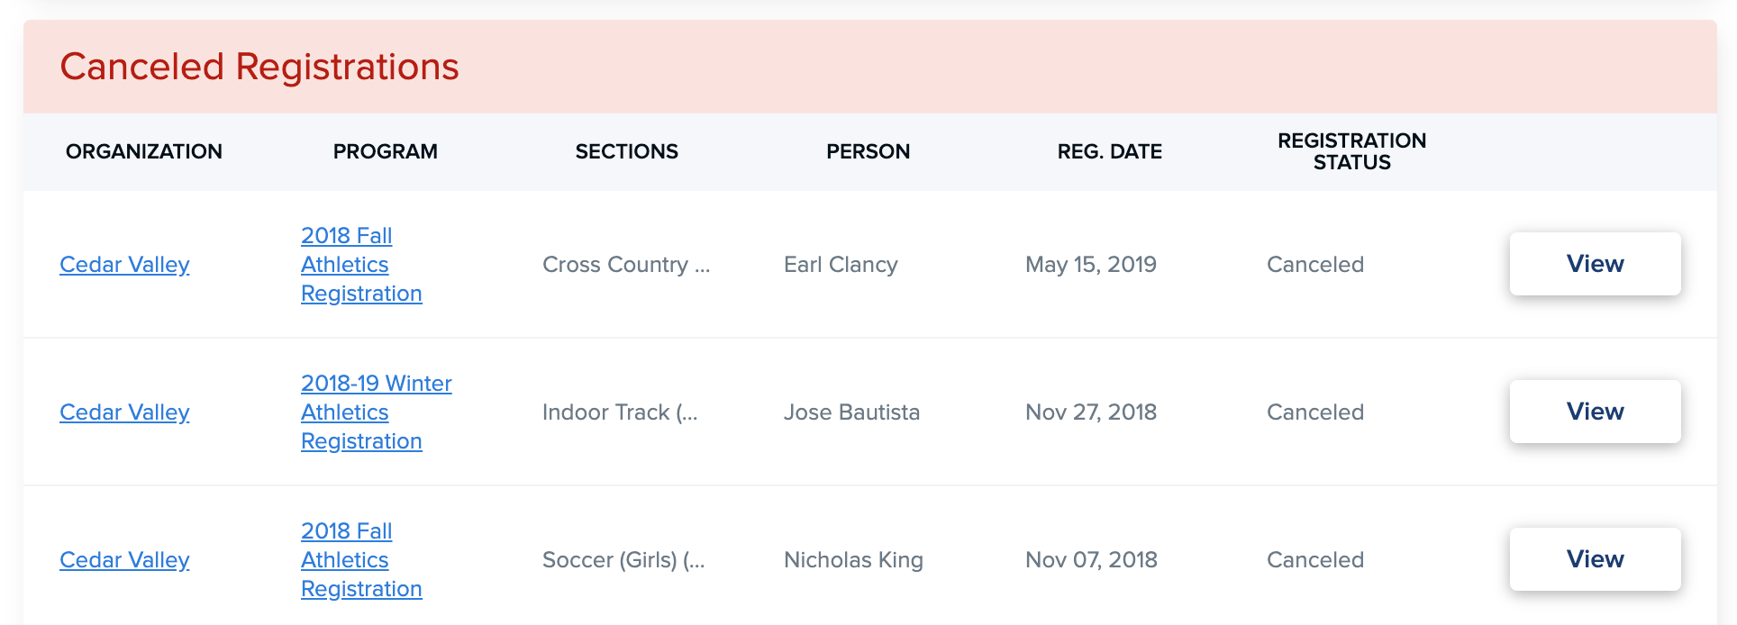Click the Program column header

[386, 151]
